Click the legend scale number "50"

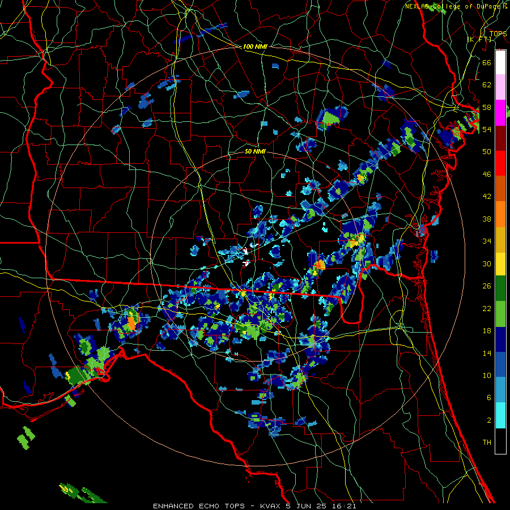tap(487, 151)
